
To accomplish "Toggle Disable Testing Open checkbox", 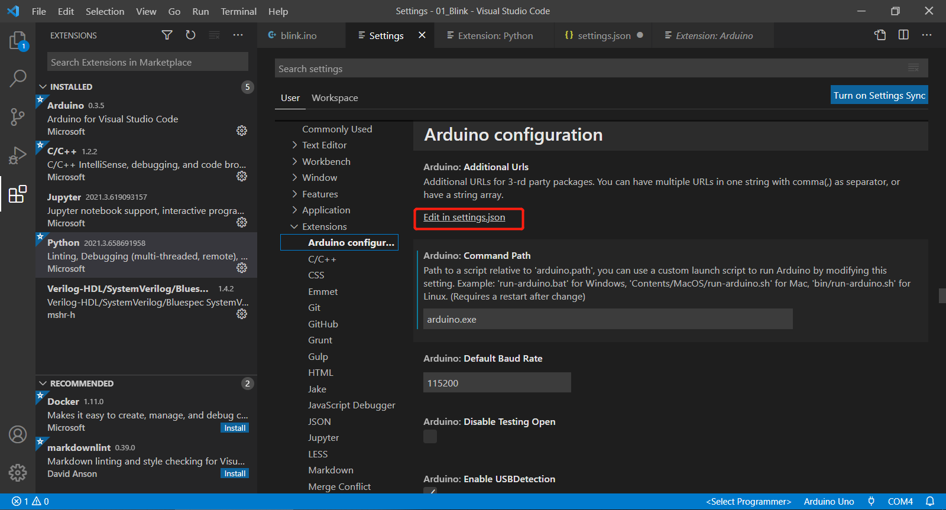I will pos(430,437).
